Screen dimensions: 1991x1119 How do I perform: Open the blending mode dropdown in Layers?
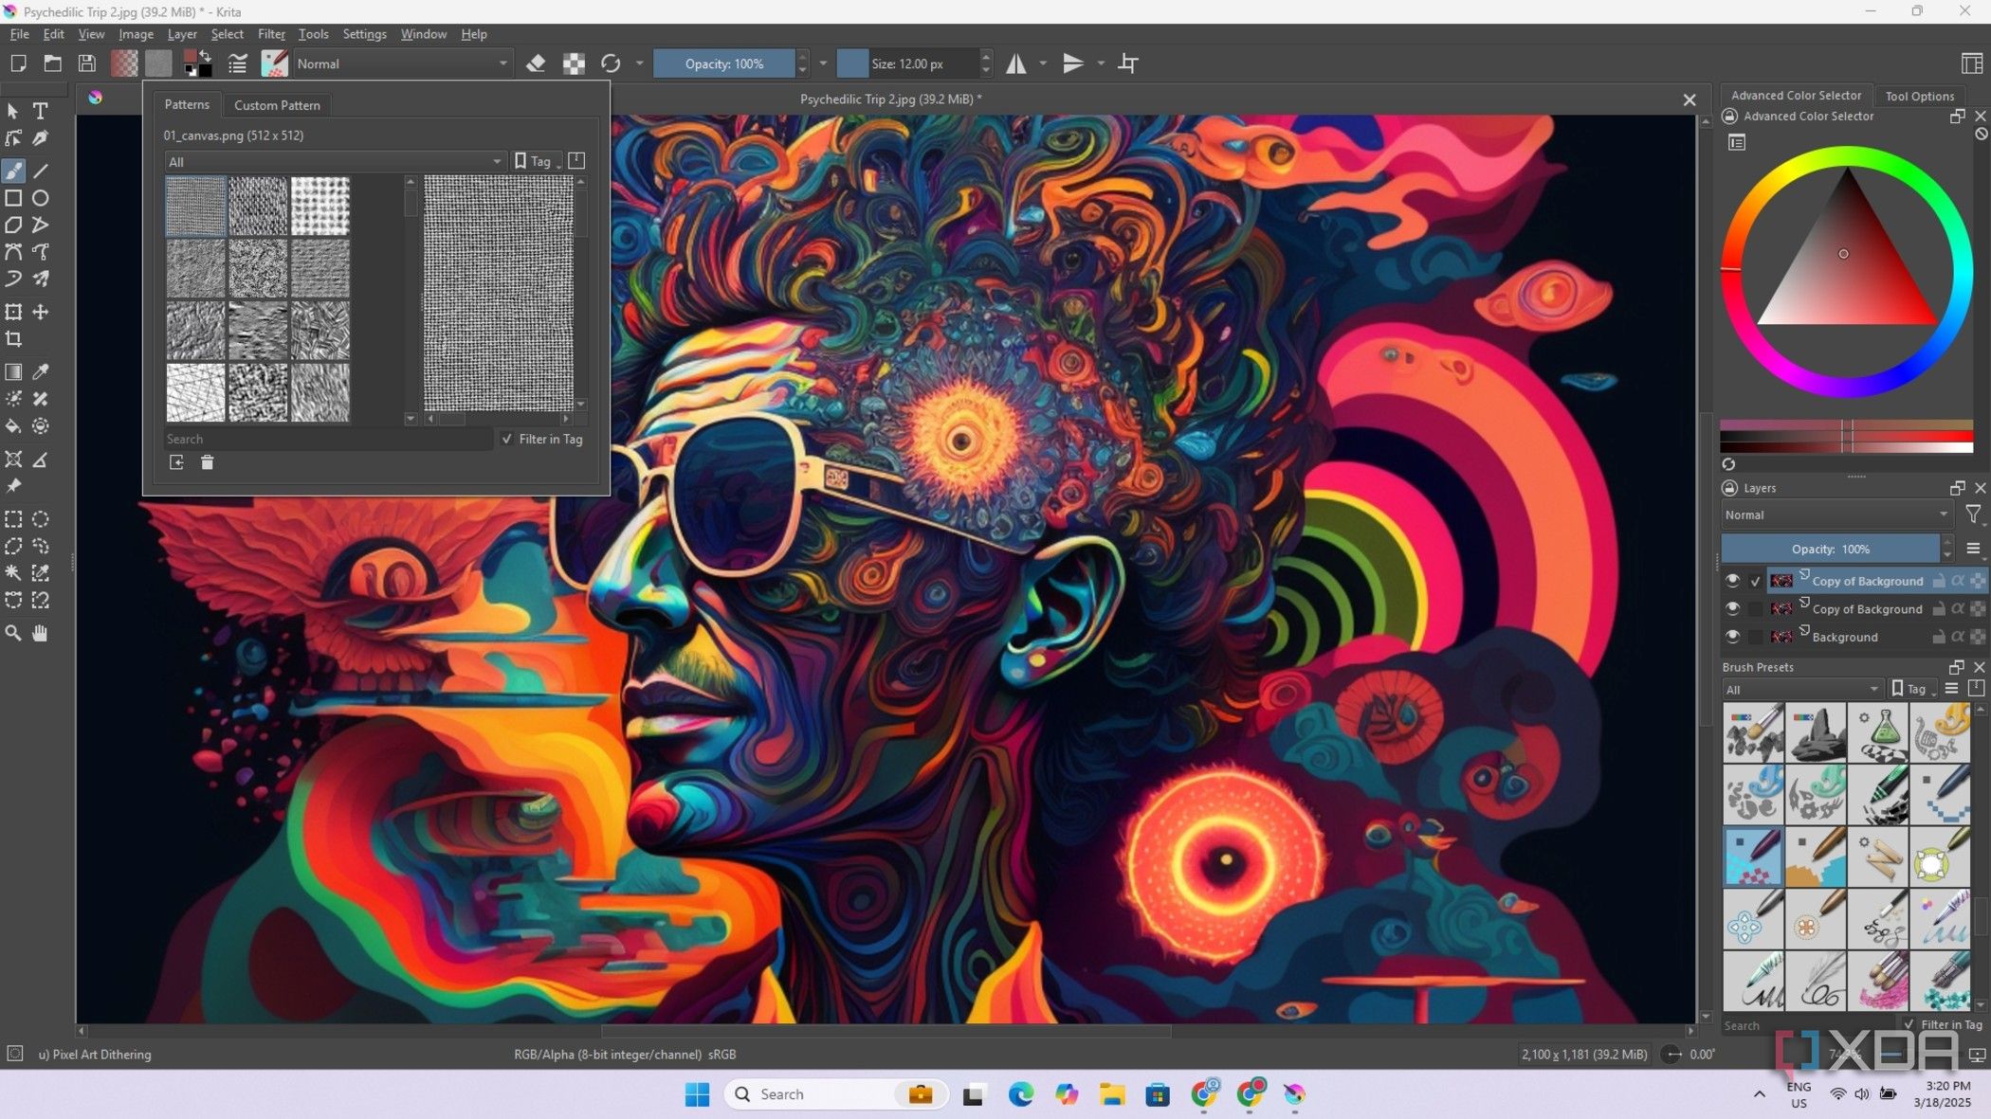pos(1835,514)
